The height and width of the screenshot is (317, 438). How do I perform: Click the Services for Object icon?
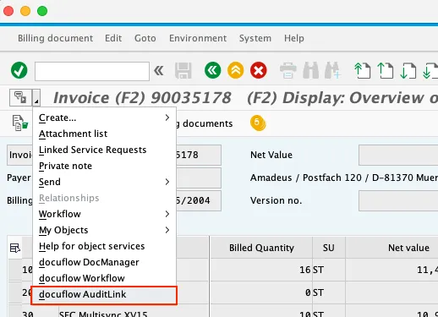(20, 97)
